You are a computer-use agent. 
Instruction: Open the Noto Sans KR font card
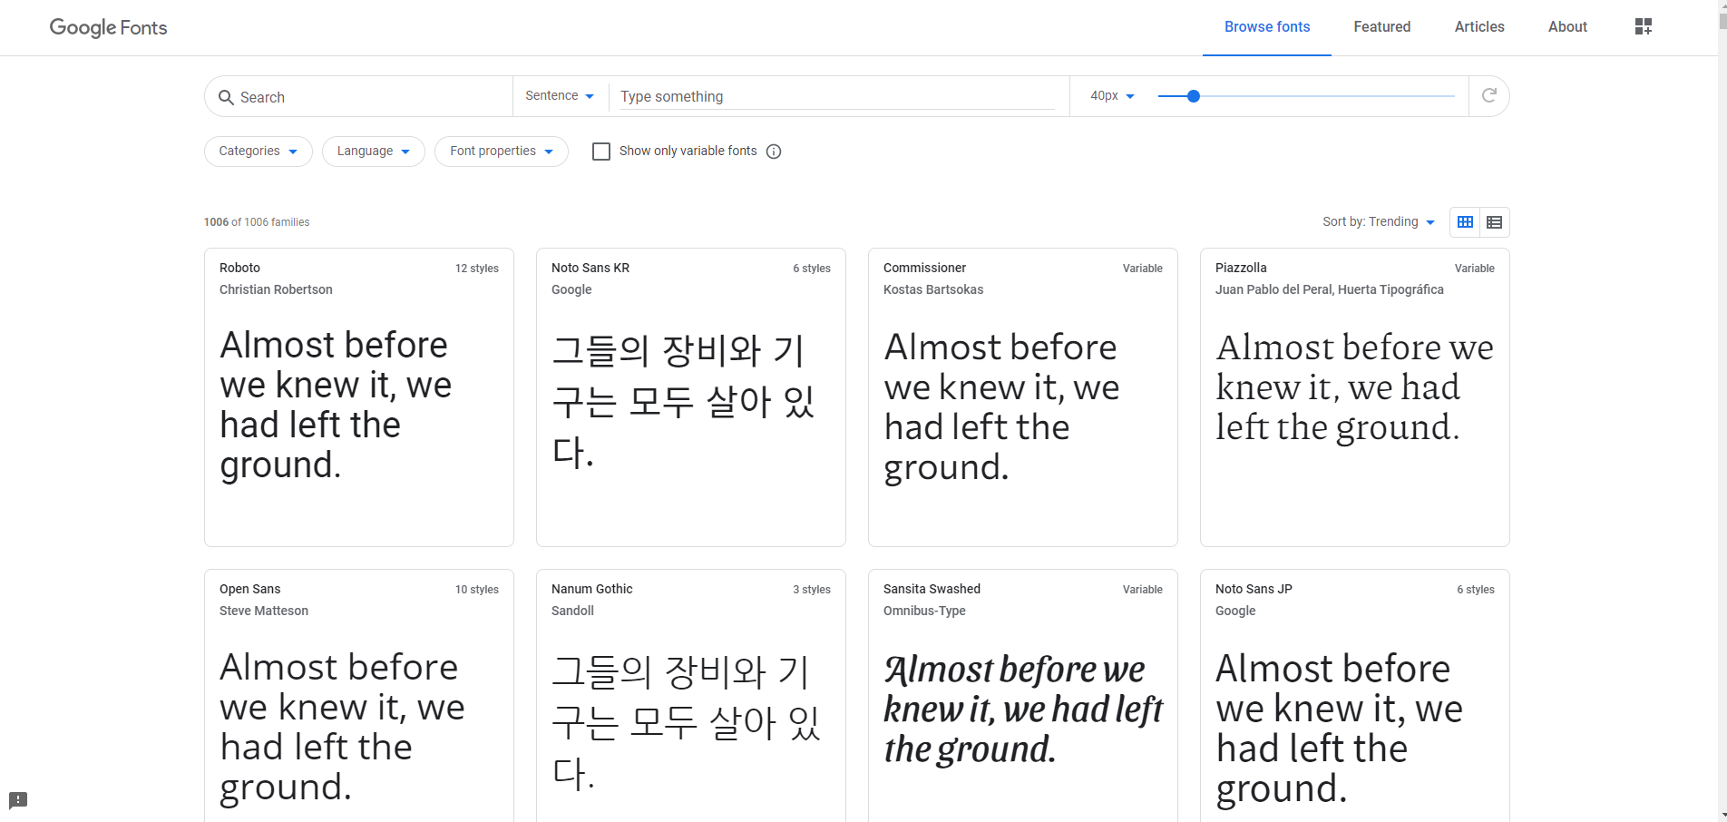691,397
